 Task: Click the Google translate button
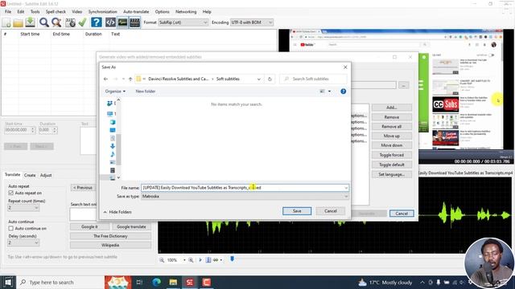(131, 226)
